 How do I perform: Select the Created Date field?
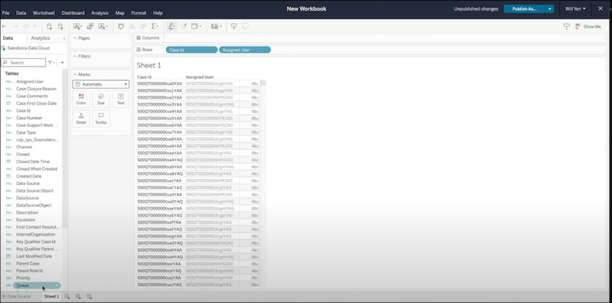point(28,176)
